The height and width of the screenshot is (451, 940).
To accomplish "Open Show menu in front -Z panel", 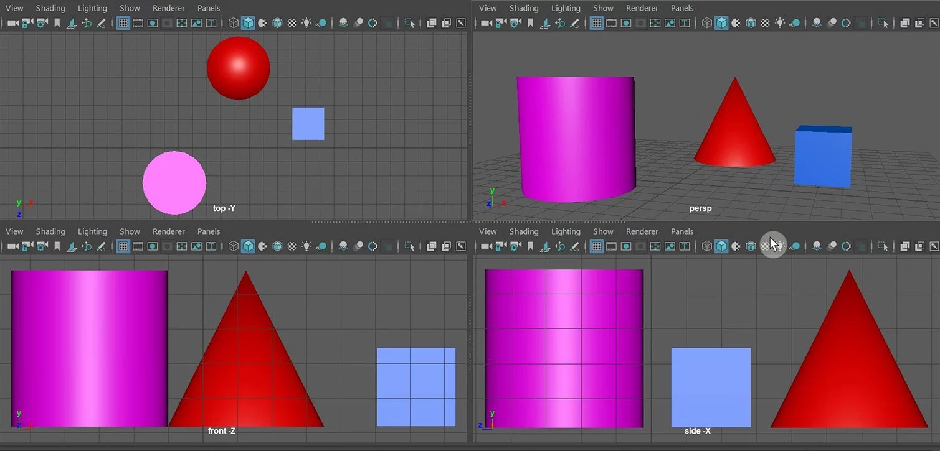I will (130, 231).
